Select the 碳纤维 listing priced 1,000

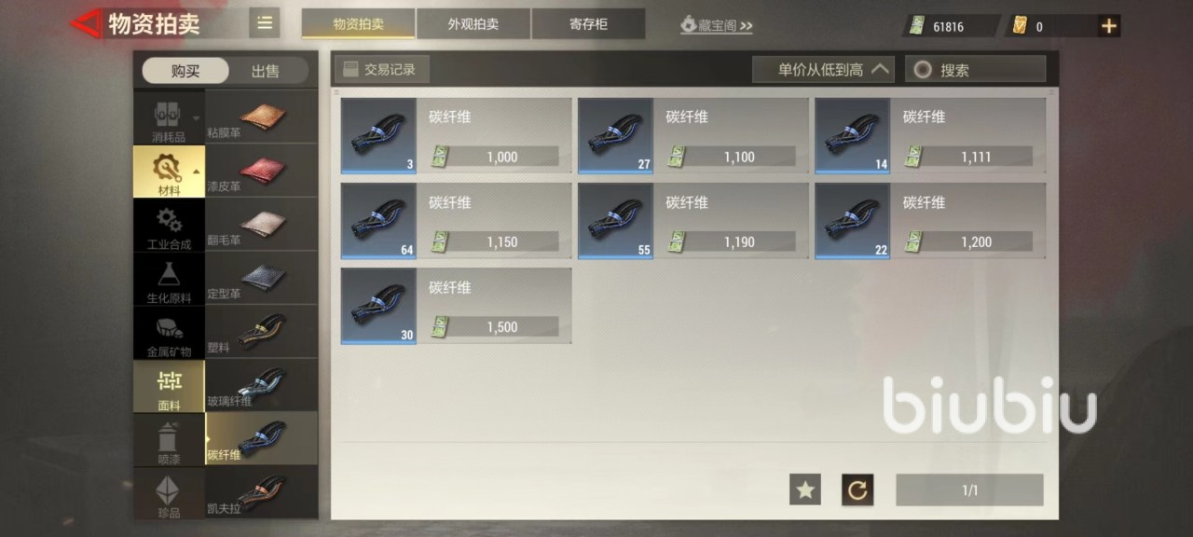tap(457, 136)
